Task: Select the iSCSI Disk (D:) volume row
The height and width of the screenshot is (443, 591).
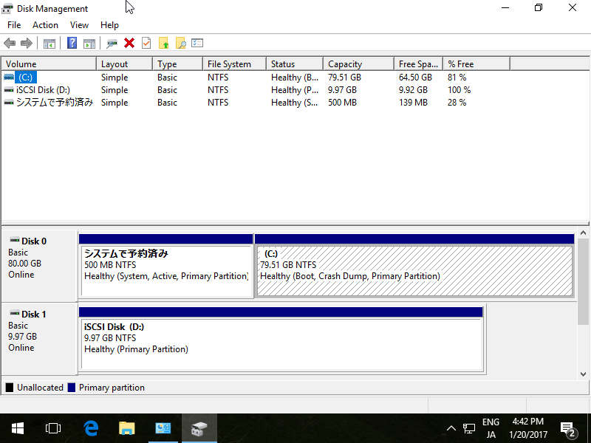Action: point(256,90)
